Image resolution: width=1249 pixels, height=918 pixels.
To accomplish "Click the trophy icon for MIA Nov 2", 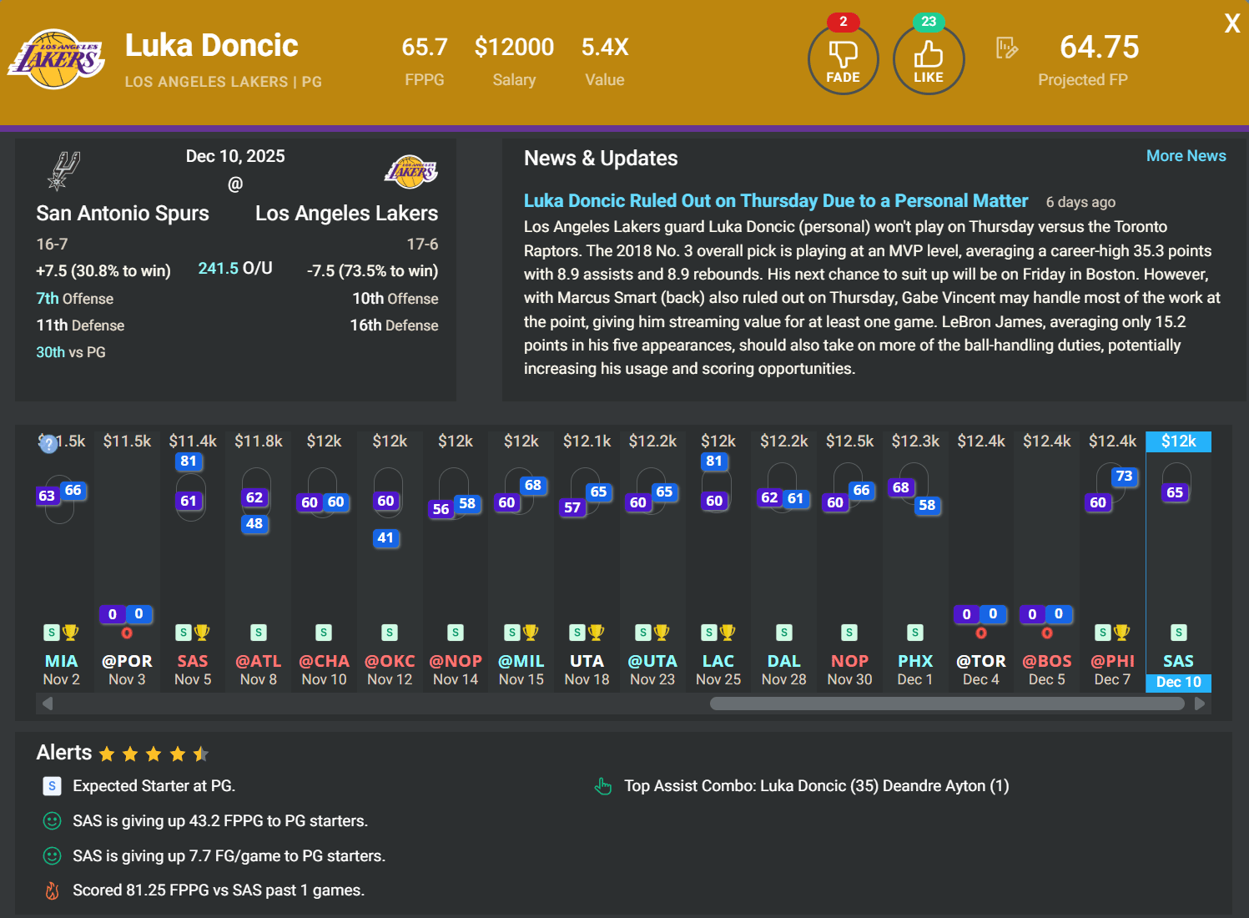I will coord(71,633).
